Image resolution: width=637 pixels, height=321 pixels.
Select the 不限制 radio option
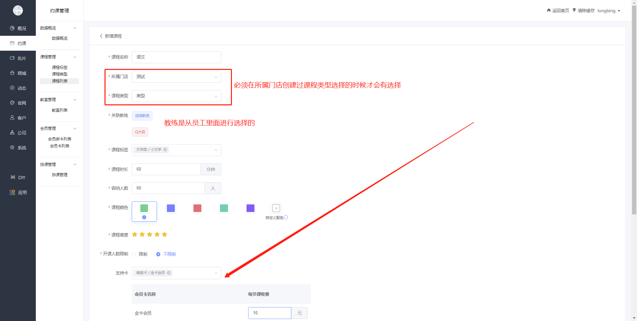[x=158, y=254]
